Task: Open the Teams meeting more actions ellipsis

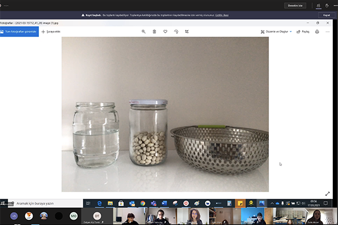Action: click(x=335, y=6)
